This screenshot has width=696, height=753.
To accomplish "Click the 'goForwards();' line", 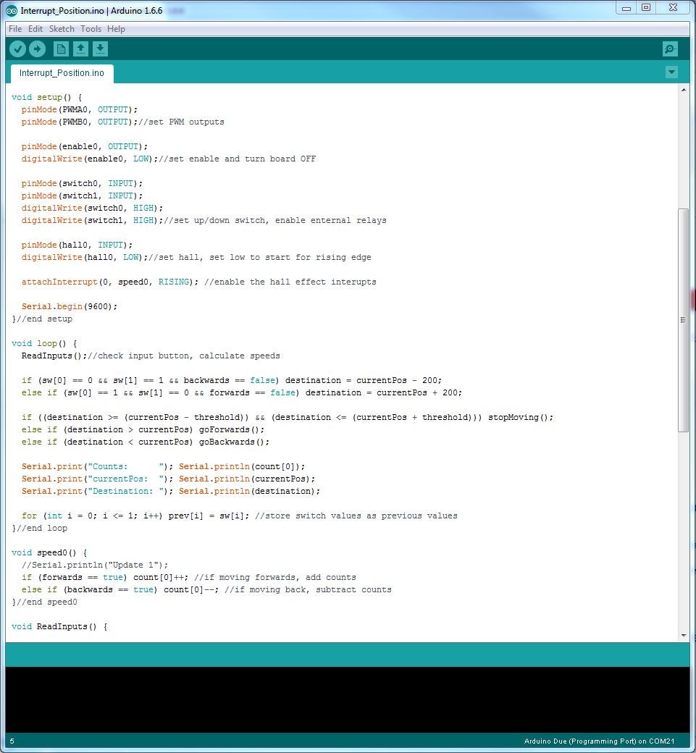I will click(x=143, y=430).
